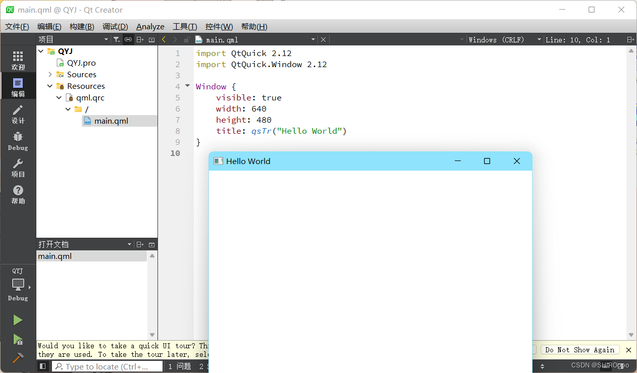Close the project side panel view

click(x=151, y=39)
